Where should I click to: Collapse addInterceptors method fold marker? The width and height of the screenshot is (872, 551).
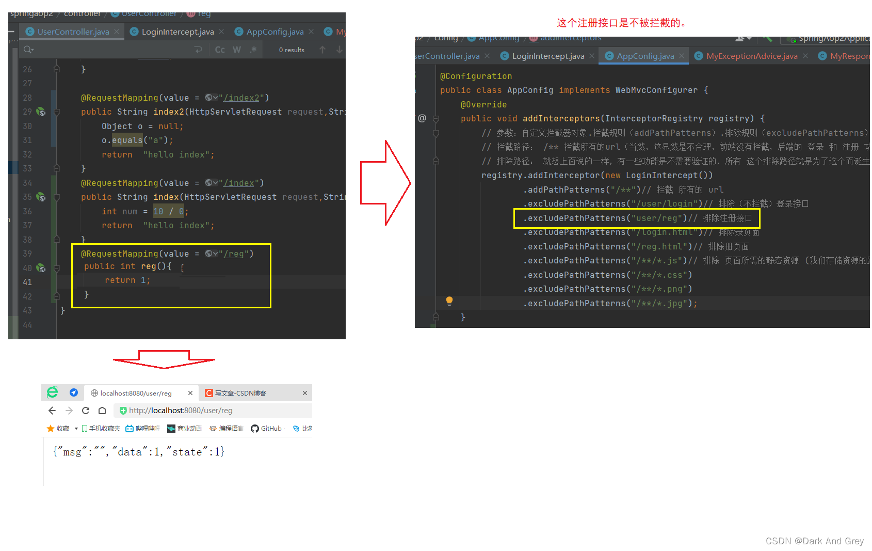(436, 119)
